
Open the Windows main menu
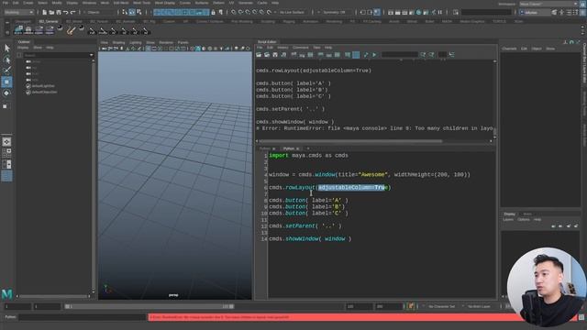[89, 3]
